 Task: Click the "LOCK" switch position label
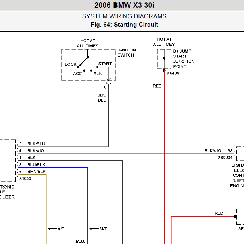click(71, 64)
